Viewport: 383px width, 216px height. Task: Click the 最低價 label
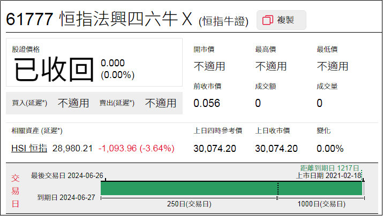[327, 49]
